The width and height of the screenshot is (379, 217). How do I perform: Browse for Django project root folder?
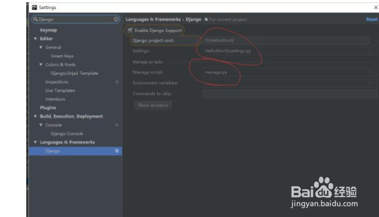point(374,40)
